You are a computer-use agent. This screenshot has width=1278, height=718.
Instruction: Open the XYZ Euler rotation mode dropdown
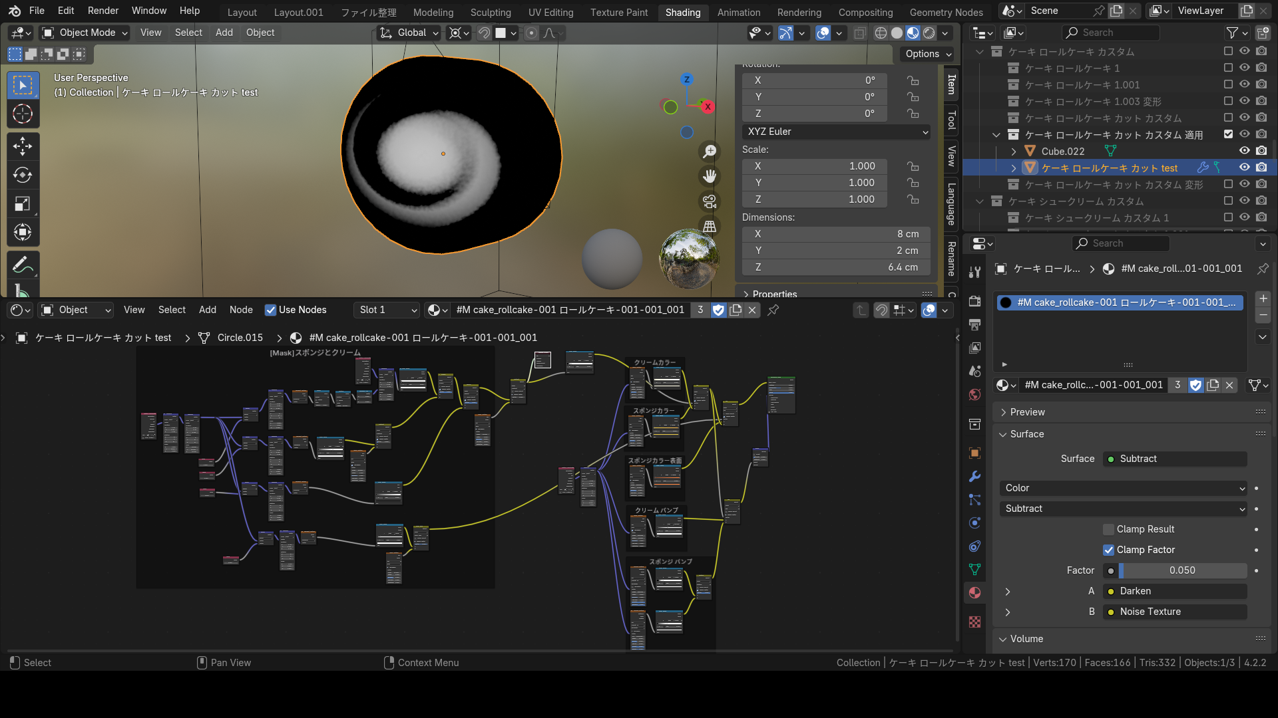(x=836, y=132)
